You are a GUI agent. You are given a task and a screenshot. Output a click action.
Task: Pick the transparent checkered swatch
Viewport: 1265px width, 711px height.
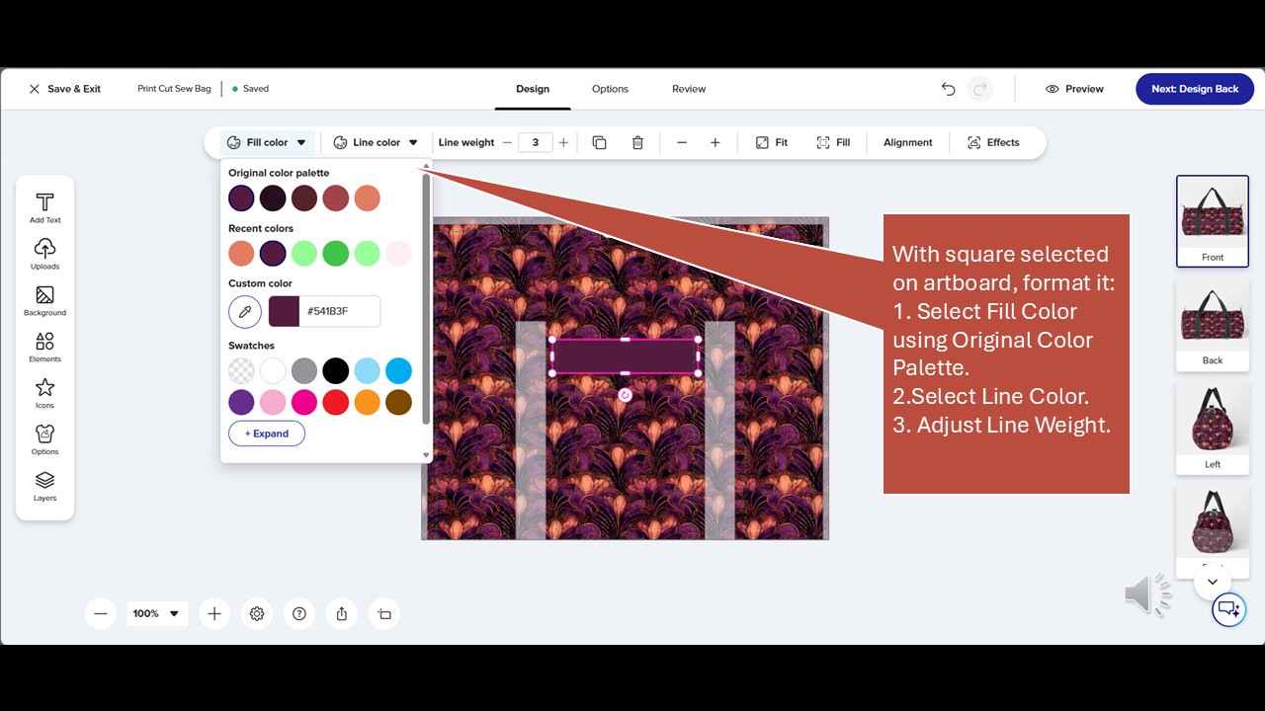tap(241, 371)
